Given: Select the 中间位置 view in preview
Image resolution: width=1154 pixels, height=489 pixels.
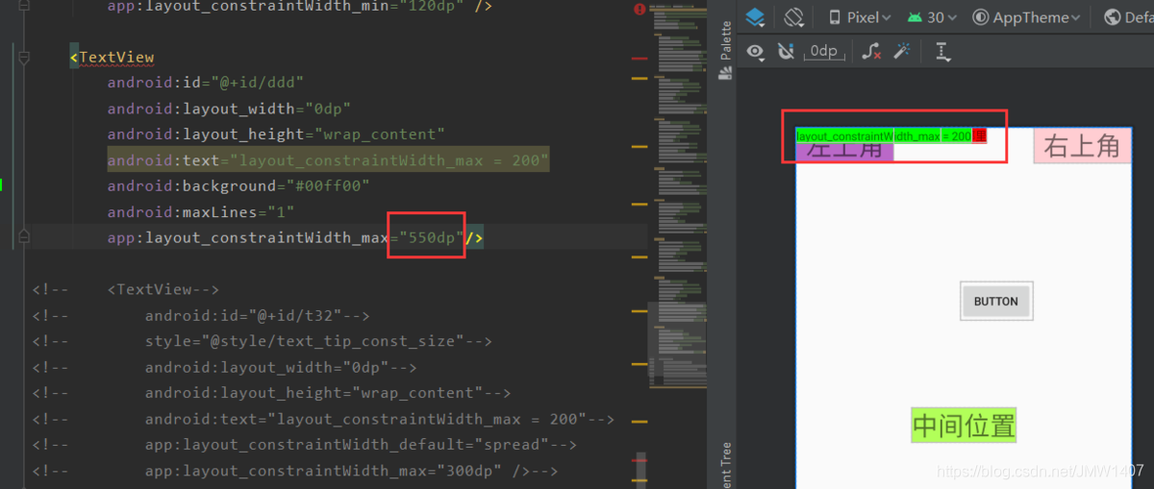Looking at the screenshot, I should pos(964,426).
